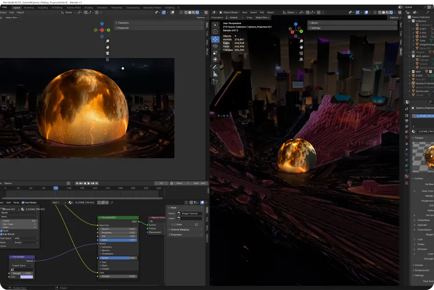Screen dimensions: 434x290
Task: Play animation forward in timeline
Action: tap(89, 183)
